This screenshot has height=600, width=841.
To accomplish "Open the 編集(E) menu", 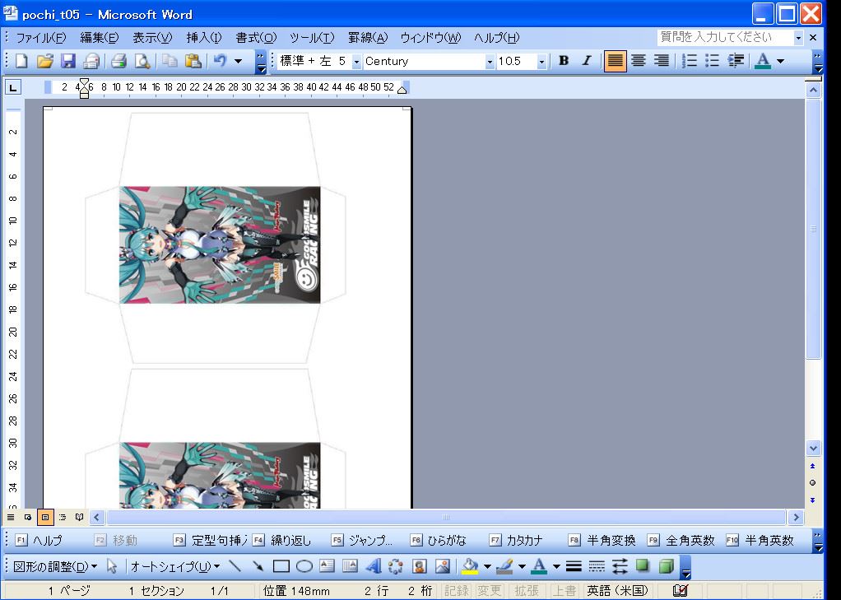I will point(100,38).
